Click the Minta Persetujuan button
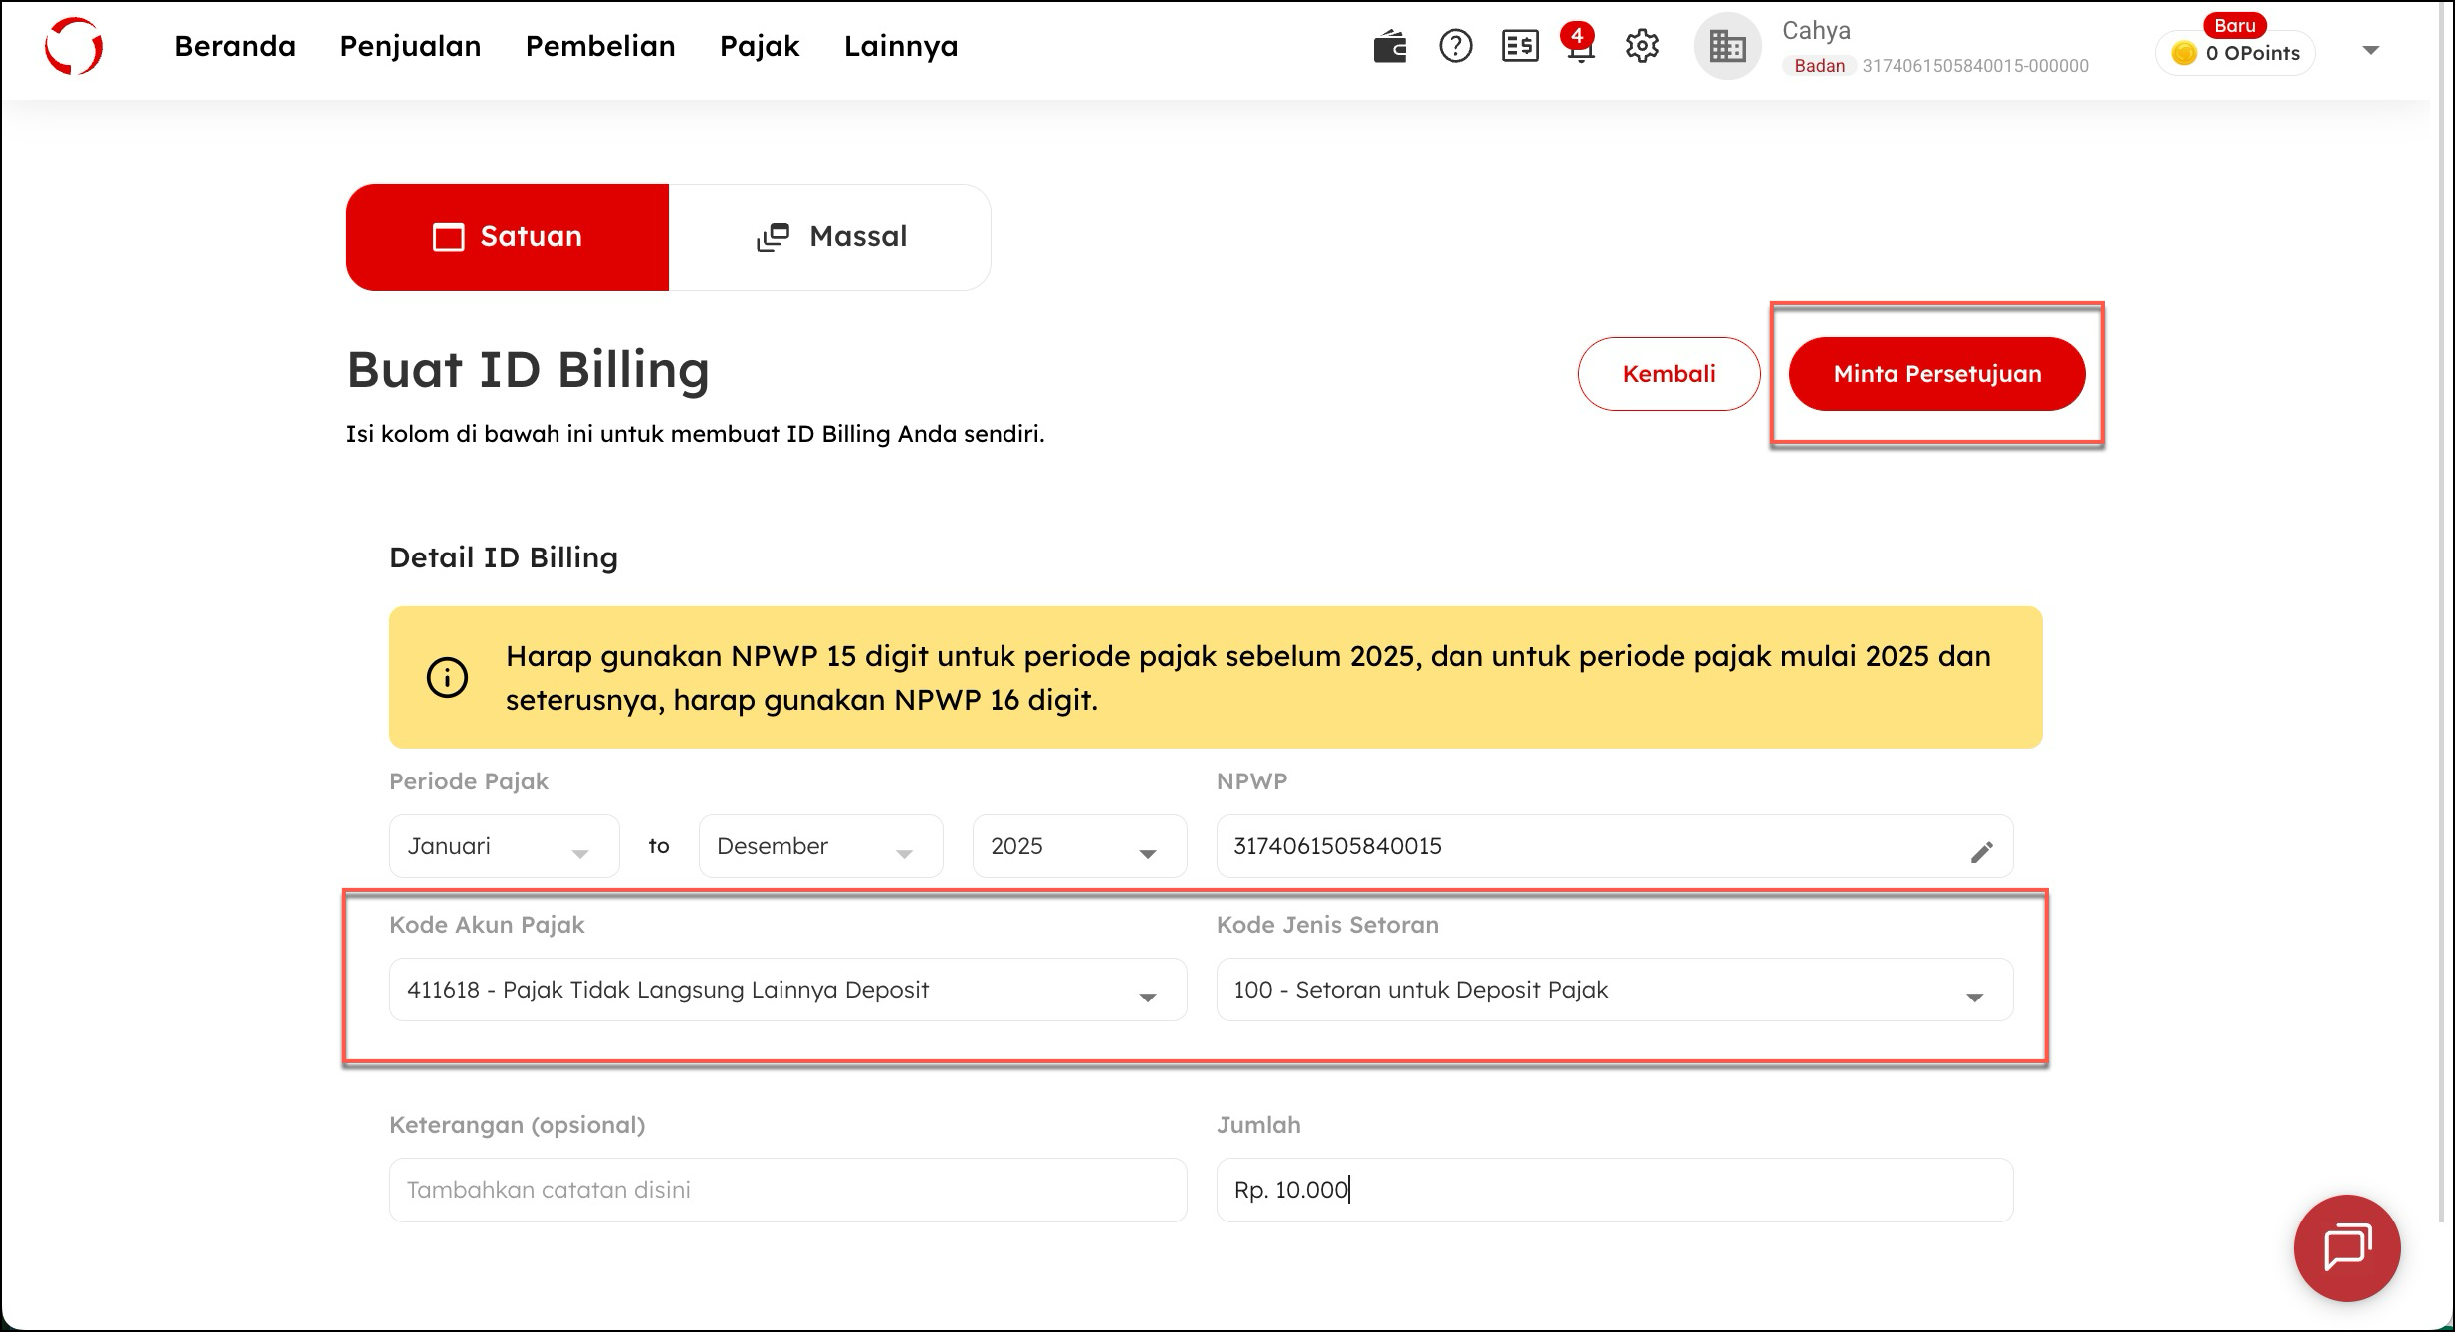Viewport: 2455px width, 1332px height. click(1936, 374)
